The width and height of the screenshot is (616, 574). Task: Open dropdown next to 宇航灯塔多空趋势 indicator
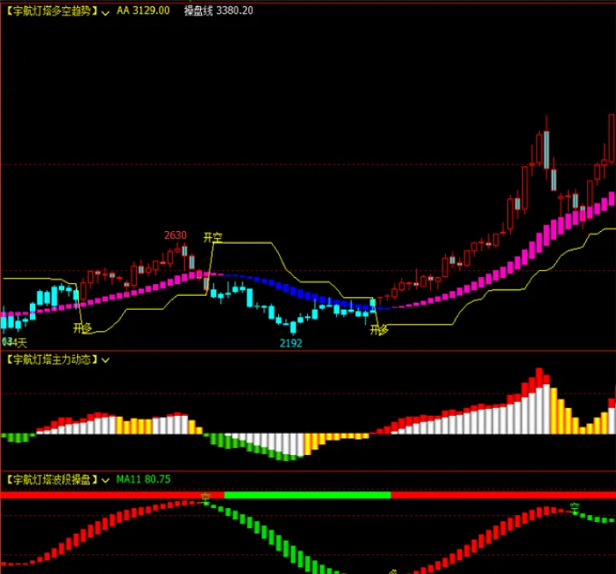tap(105, 13)
